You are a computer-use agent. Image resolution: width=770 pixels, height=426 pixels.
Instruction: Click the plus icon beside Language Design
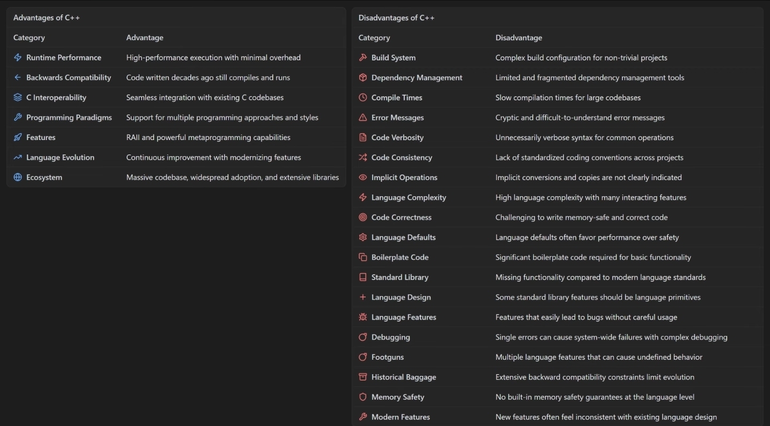[363, 297]
